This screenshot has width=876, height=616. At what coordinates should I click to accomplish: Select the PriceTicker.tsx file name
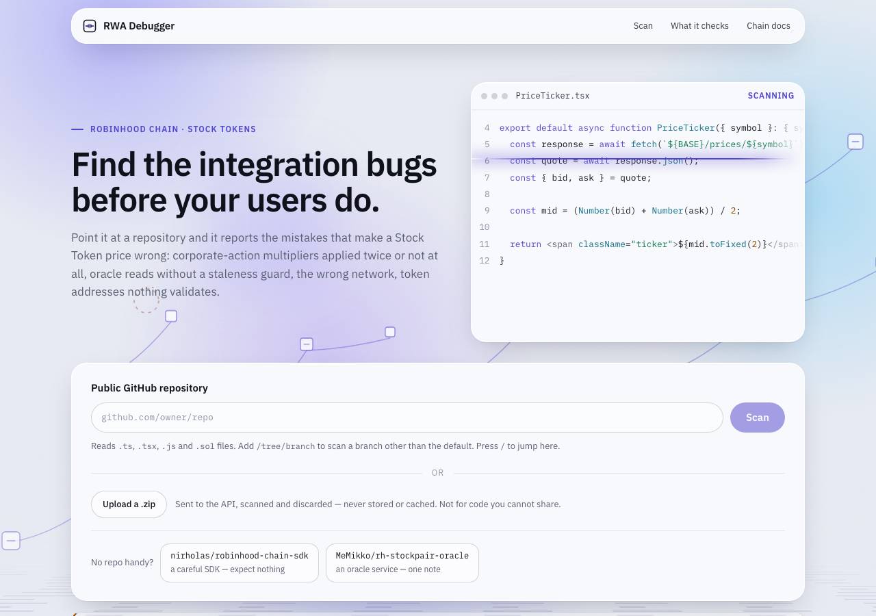click(552, 96)
